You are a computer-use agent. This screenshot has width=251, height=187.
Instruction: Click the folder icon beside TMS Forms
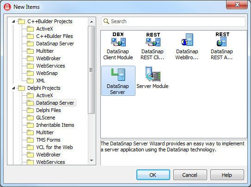[30, 140]
